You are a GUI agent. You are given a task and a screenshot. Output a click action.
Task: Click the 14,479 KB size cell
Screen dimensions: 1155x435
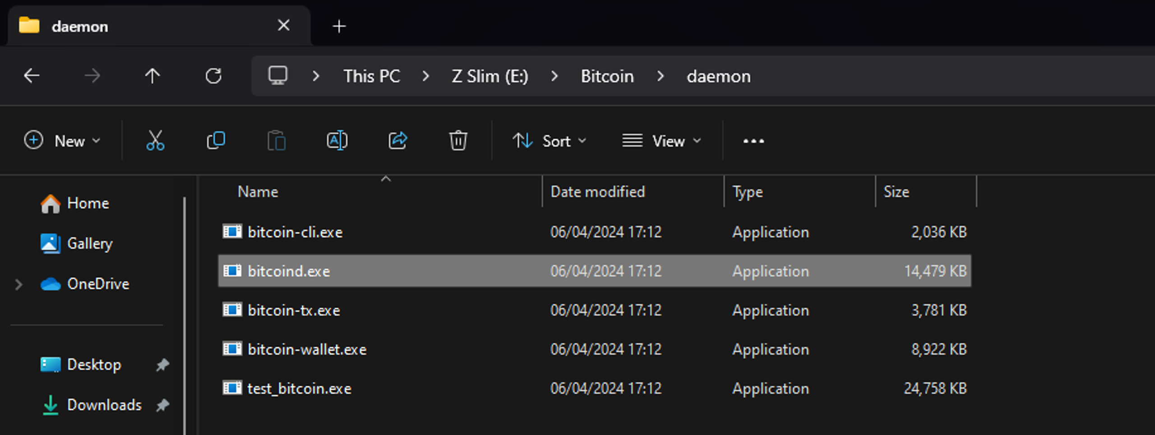point(935,271)
